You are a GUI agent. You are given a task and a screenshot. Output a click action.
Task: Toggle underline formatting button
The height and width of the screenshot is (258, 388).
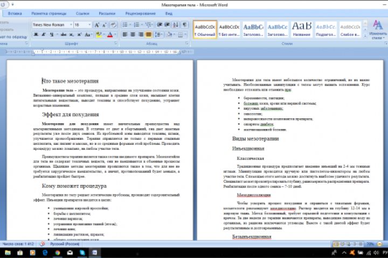pos(51,34)
